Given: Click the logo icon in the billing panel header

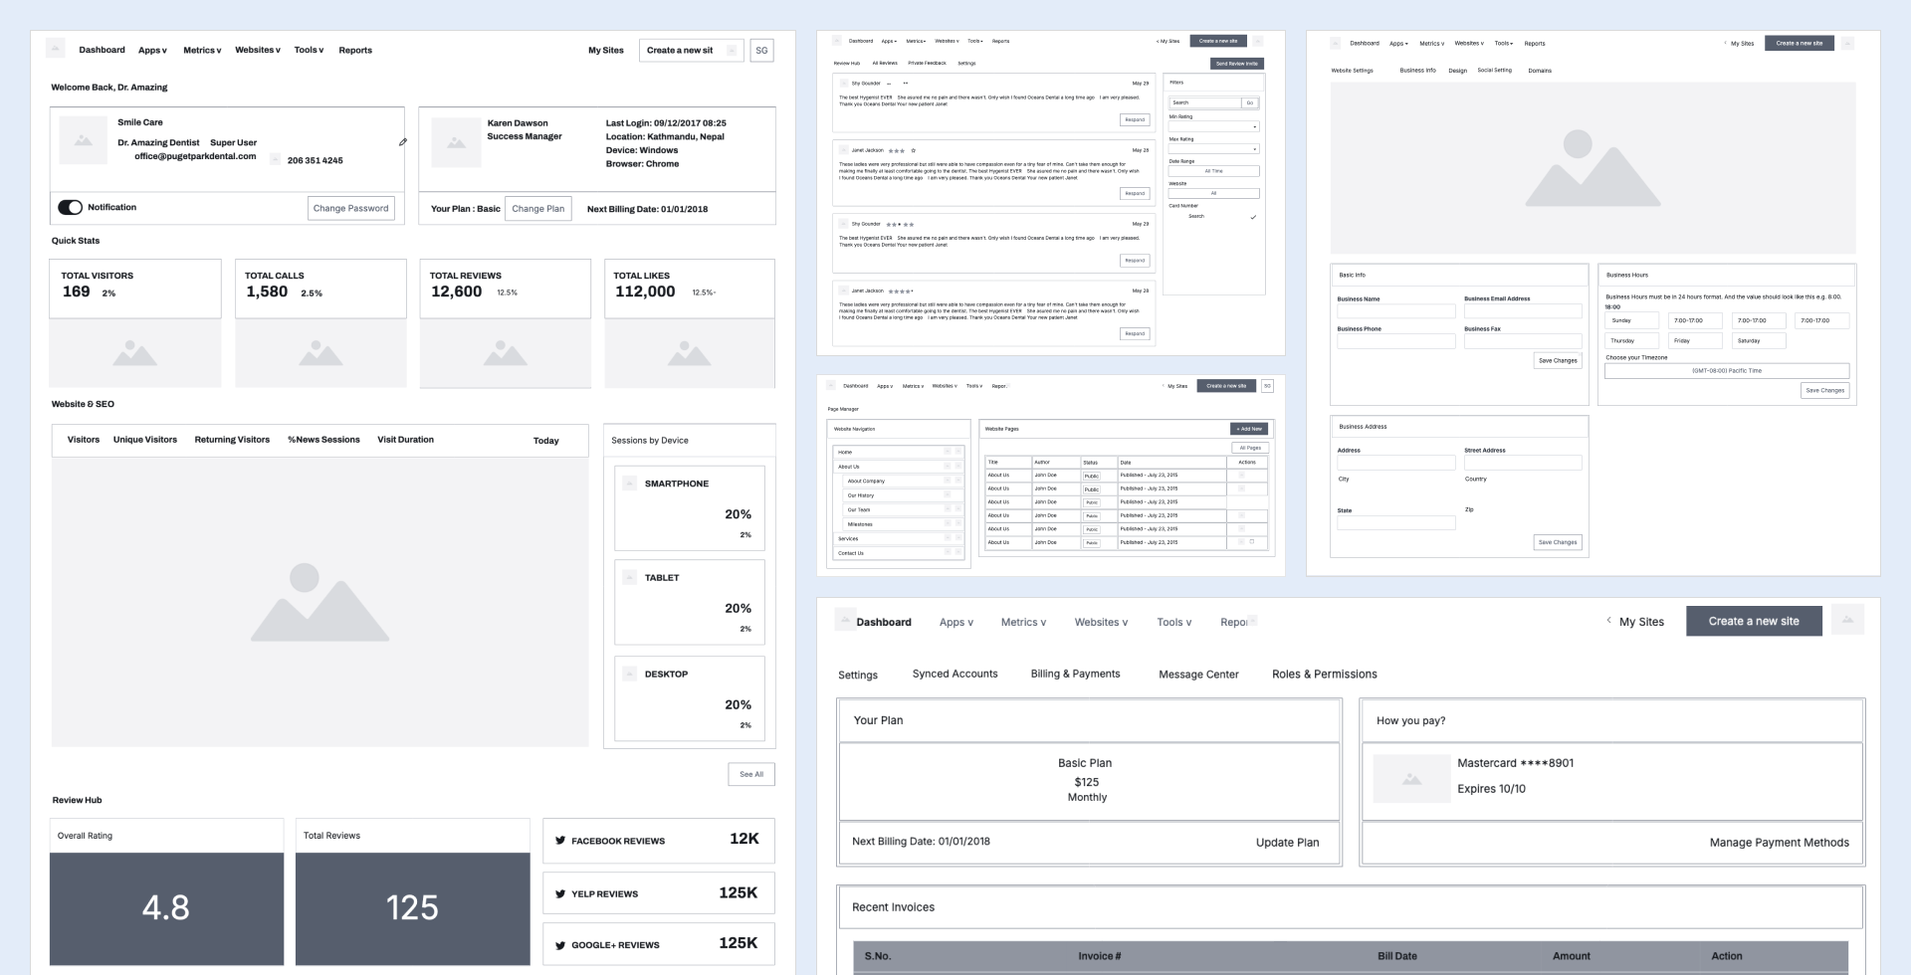Looking at the screenshot, I should (x=845, y=619).
